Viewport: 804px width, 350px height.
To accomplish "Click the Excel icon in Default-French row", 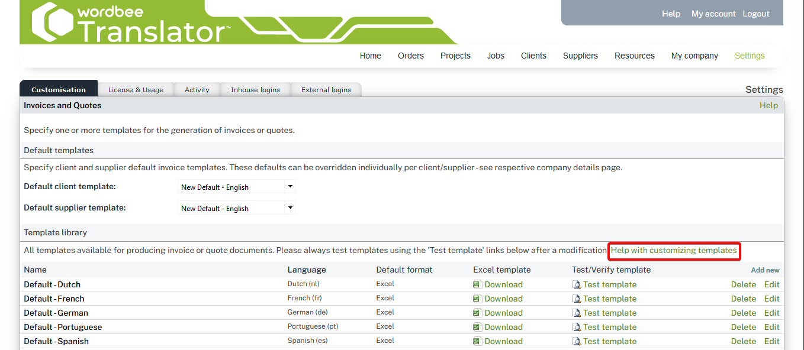I will [477, 299].
